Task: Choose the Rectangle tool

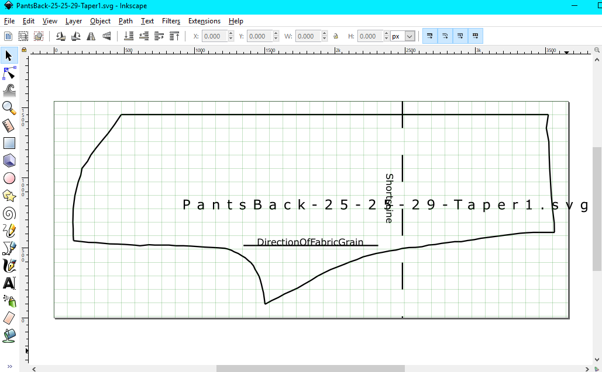Action: click(9, 142)
